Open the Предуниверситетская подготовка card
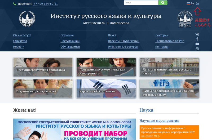Image resolution: width=212 pixels, height=140 pixels. tap(43, 67)
